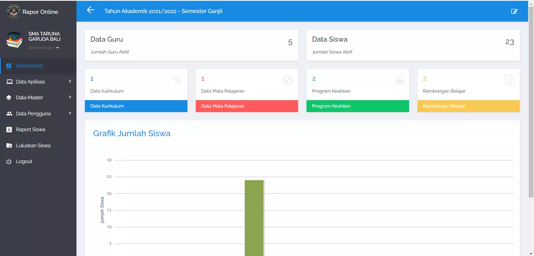The height and width of the screenshot is (256, 534).
Task: Click the green bar in the chart
Action: point(254,218)
